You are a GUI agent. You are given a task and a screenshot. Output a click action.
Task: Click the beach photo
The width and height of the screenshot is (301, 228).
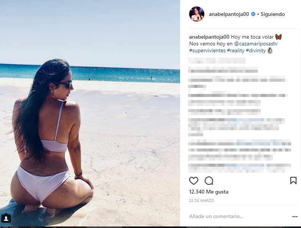tap(90, 113)
